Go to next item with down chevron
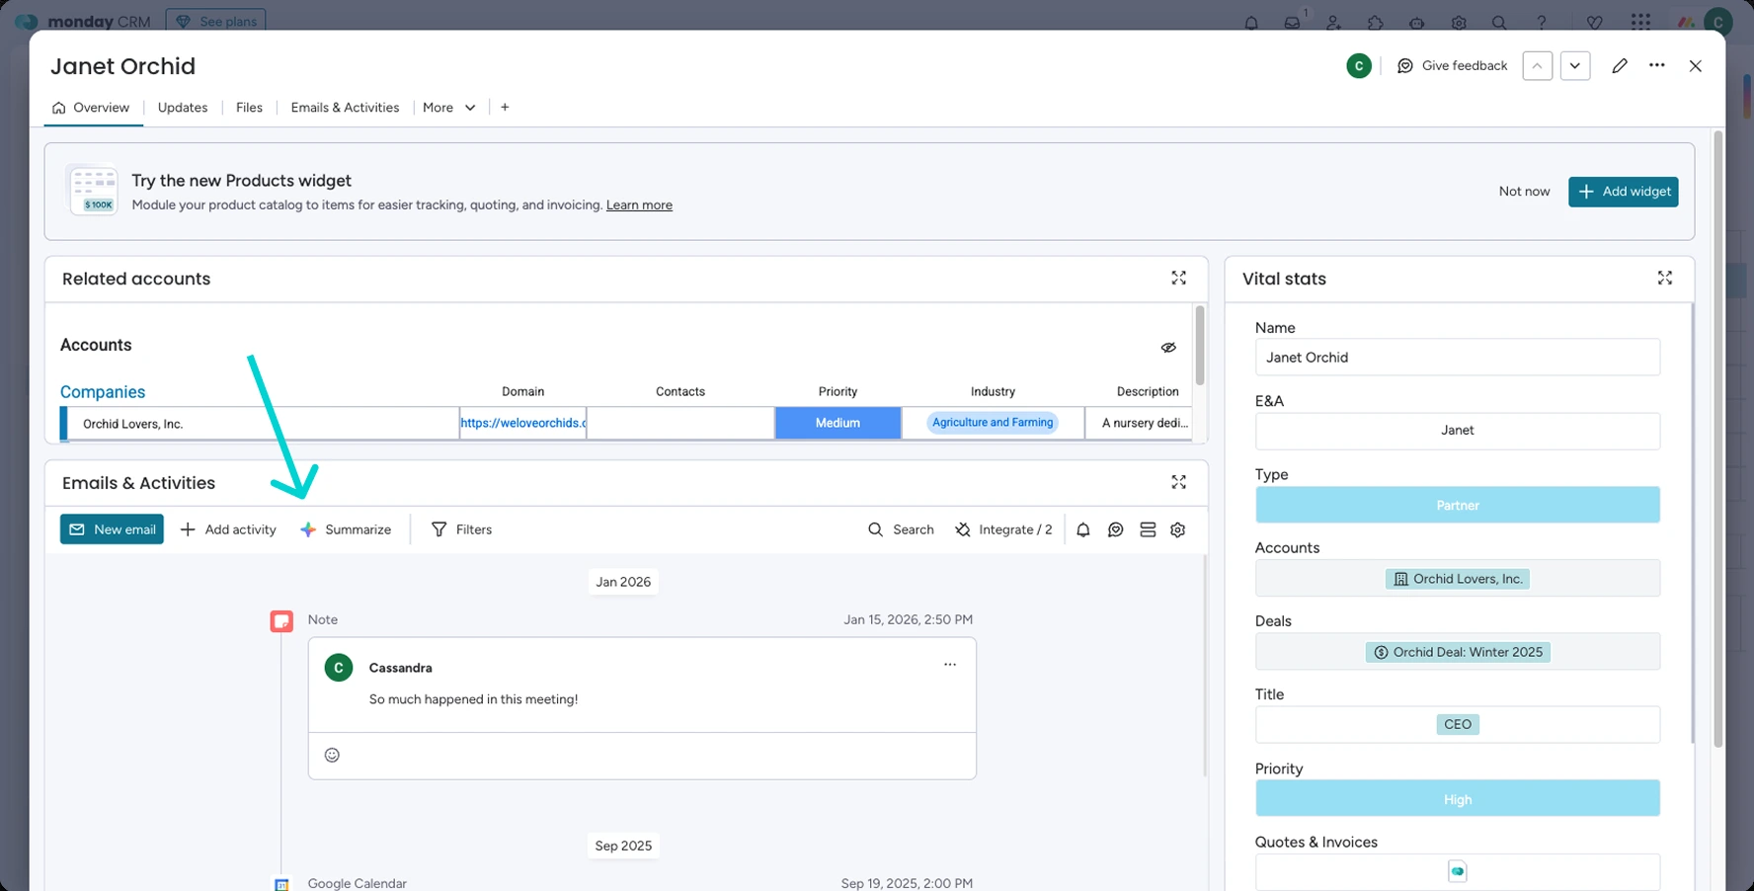Screen dimensions: 1754x891 (1575, 66)
